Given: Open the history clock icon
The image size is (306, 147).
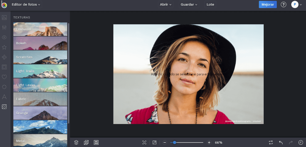Looking at the screenshot, I should [x=301, y=142].
